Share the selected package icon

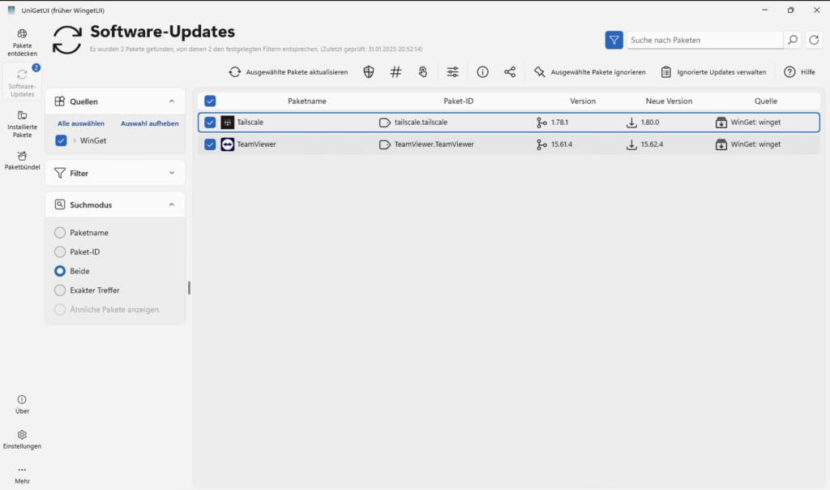tap(510, 72)
